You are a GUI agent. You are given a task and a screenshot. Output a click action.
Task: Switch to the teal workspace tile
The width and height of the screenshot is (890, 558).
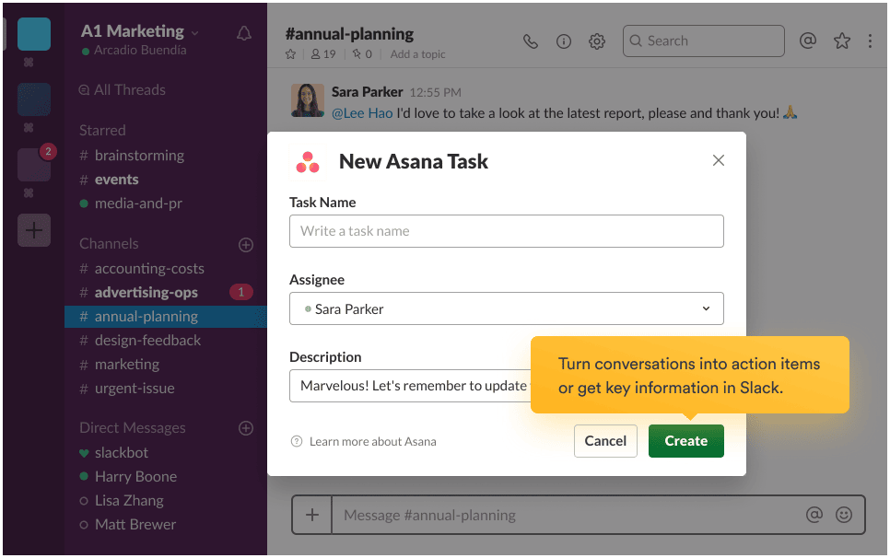[34, 34]
